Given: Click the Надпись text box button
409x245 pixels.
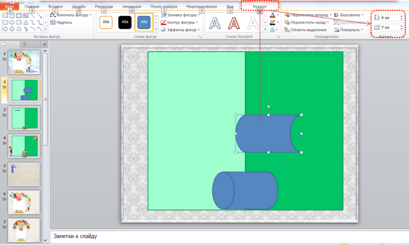Looking at the screenshot, I should click(x=61, y=22).
